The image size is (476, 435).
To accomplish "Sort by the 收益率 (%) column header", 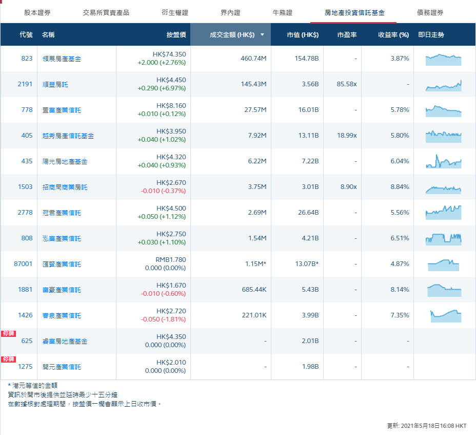I will (x=393, y=35).
